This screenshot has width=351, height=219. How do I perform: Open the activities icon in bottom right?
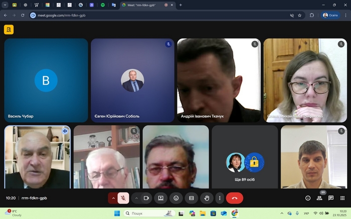coord(342,198)
